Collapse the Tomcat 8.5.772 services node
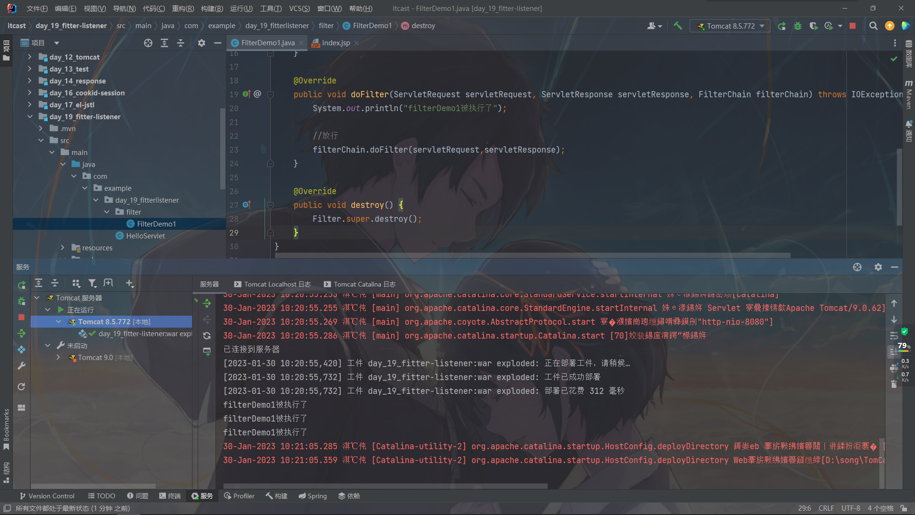 click(59, 322)
